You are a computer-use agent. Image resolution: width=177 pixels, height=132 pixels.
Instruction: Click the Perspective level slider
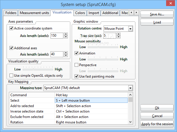103,71
